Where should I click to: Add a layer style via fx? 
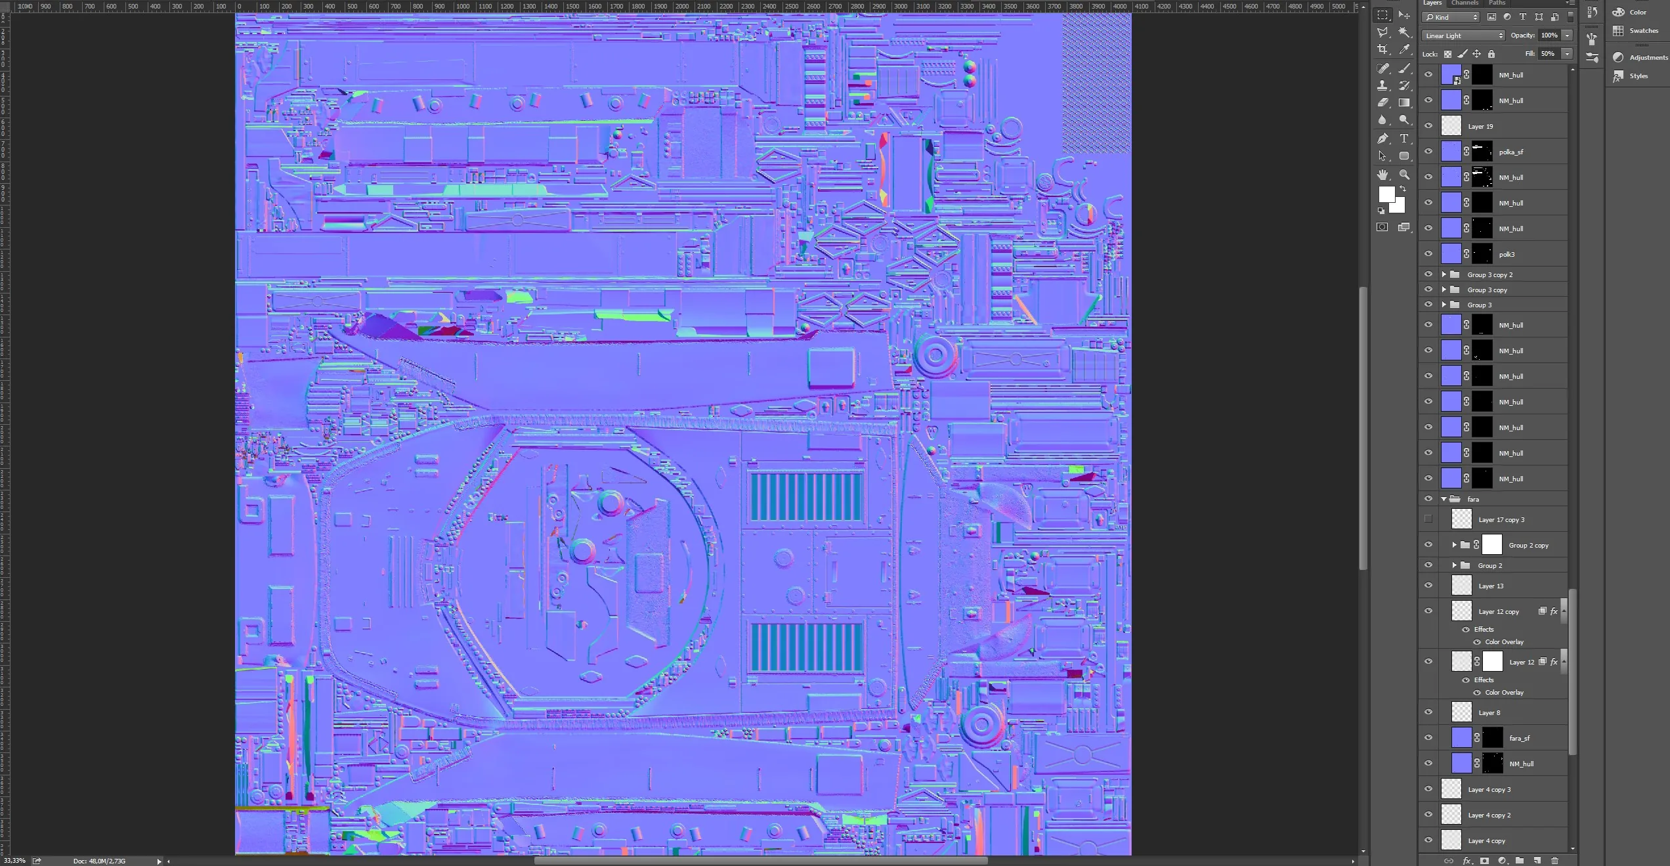pyautogui.click(x=1467, y=861)
